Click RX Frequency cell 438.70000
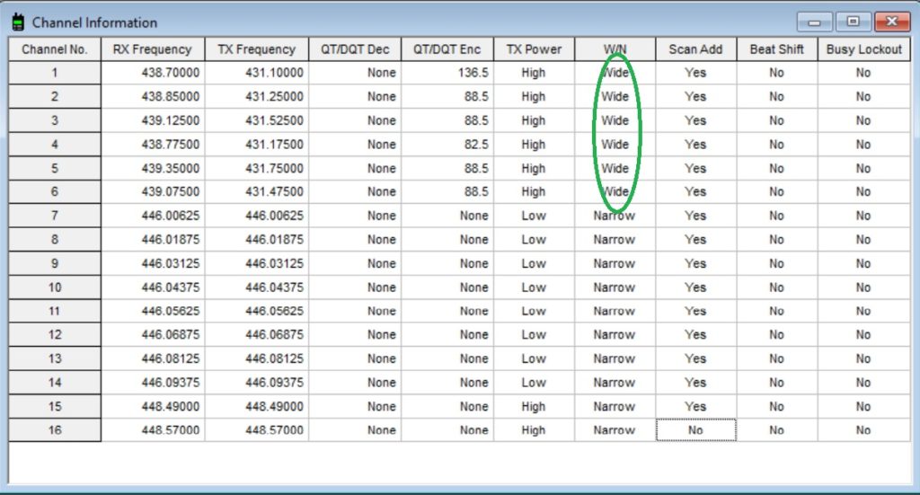 (x=153, y=73)
